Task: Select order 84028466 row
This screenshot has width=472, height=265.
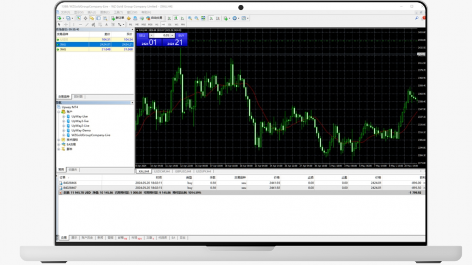Action: point(241,183)
